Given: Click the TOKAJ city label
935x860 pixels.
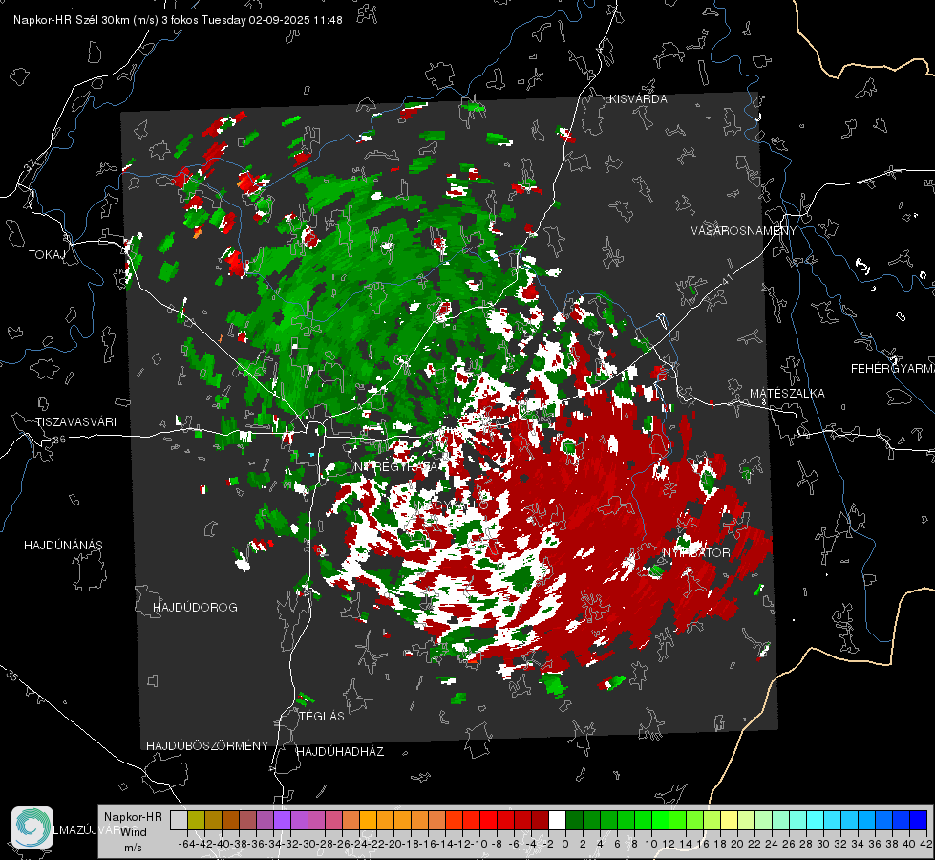Looking at the screenshot, I should coord(47,255).
